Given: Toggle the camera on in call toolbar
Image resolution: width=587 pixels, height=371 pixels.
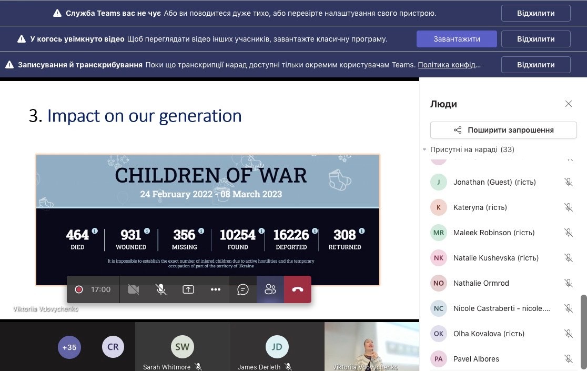Looking at the screenshot, I should pos(134,289).
